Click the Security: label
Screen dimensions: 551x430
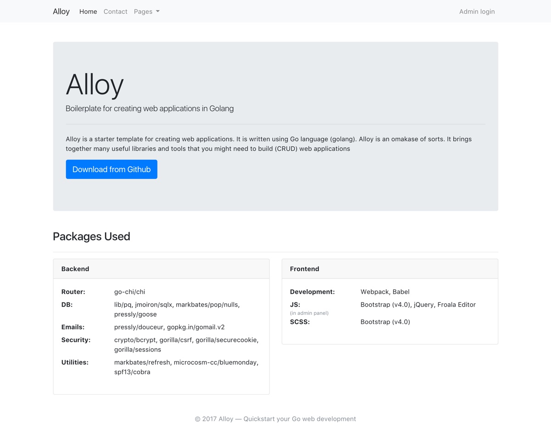pyautogui.click(x=76, y=340)
